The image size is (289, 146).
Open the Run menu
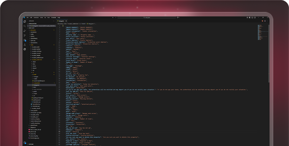(49, 18)
